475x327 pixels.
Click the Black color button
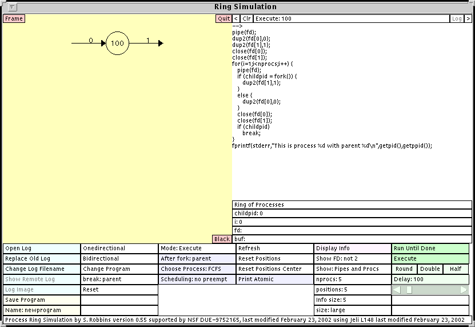pos(222,239)
